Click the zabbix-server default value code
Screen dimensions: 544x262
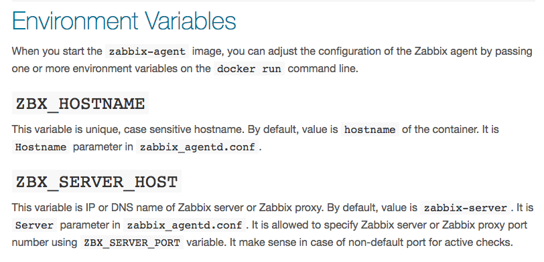point(465,208)
